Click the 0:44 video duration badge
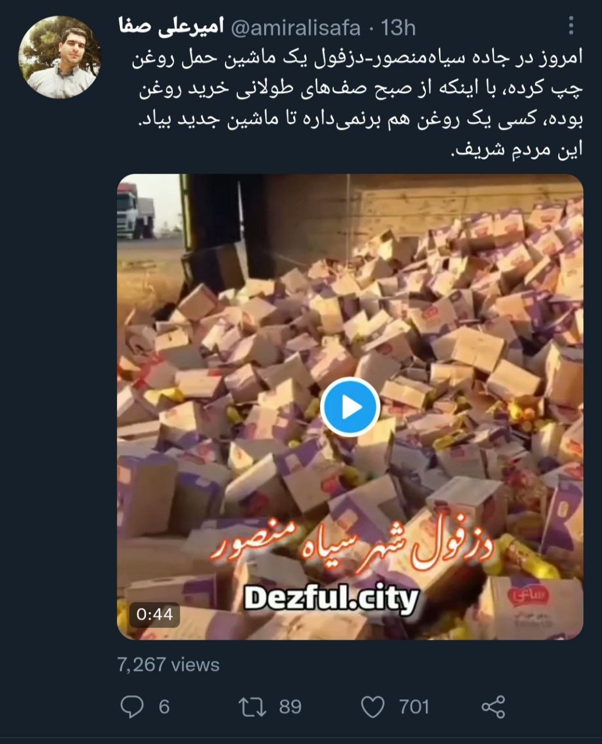The height and width of the screenshot is (744, 602). tap(155, 614)
